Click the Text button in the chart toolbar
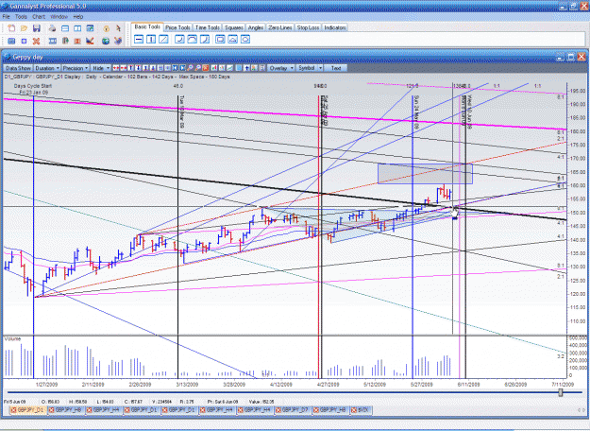 coord(336,68)
